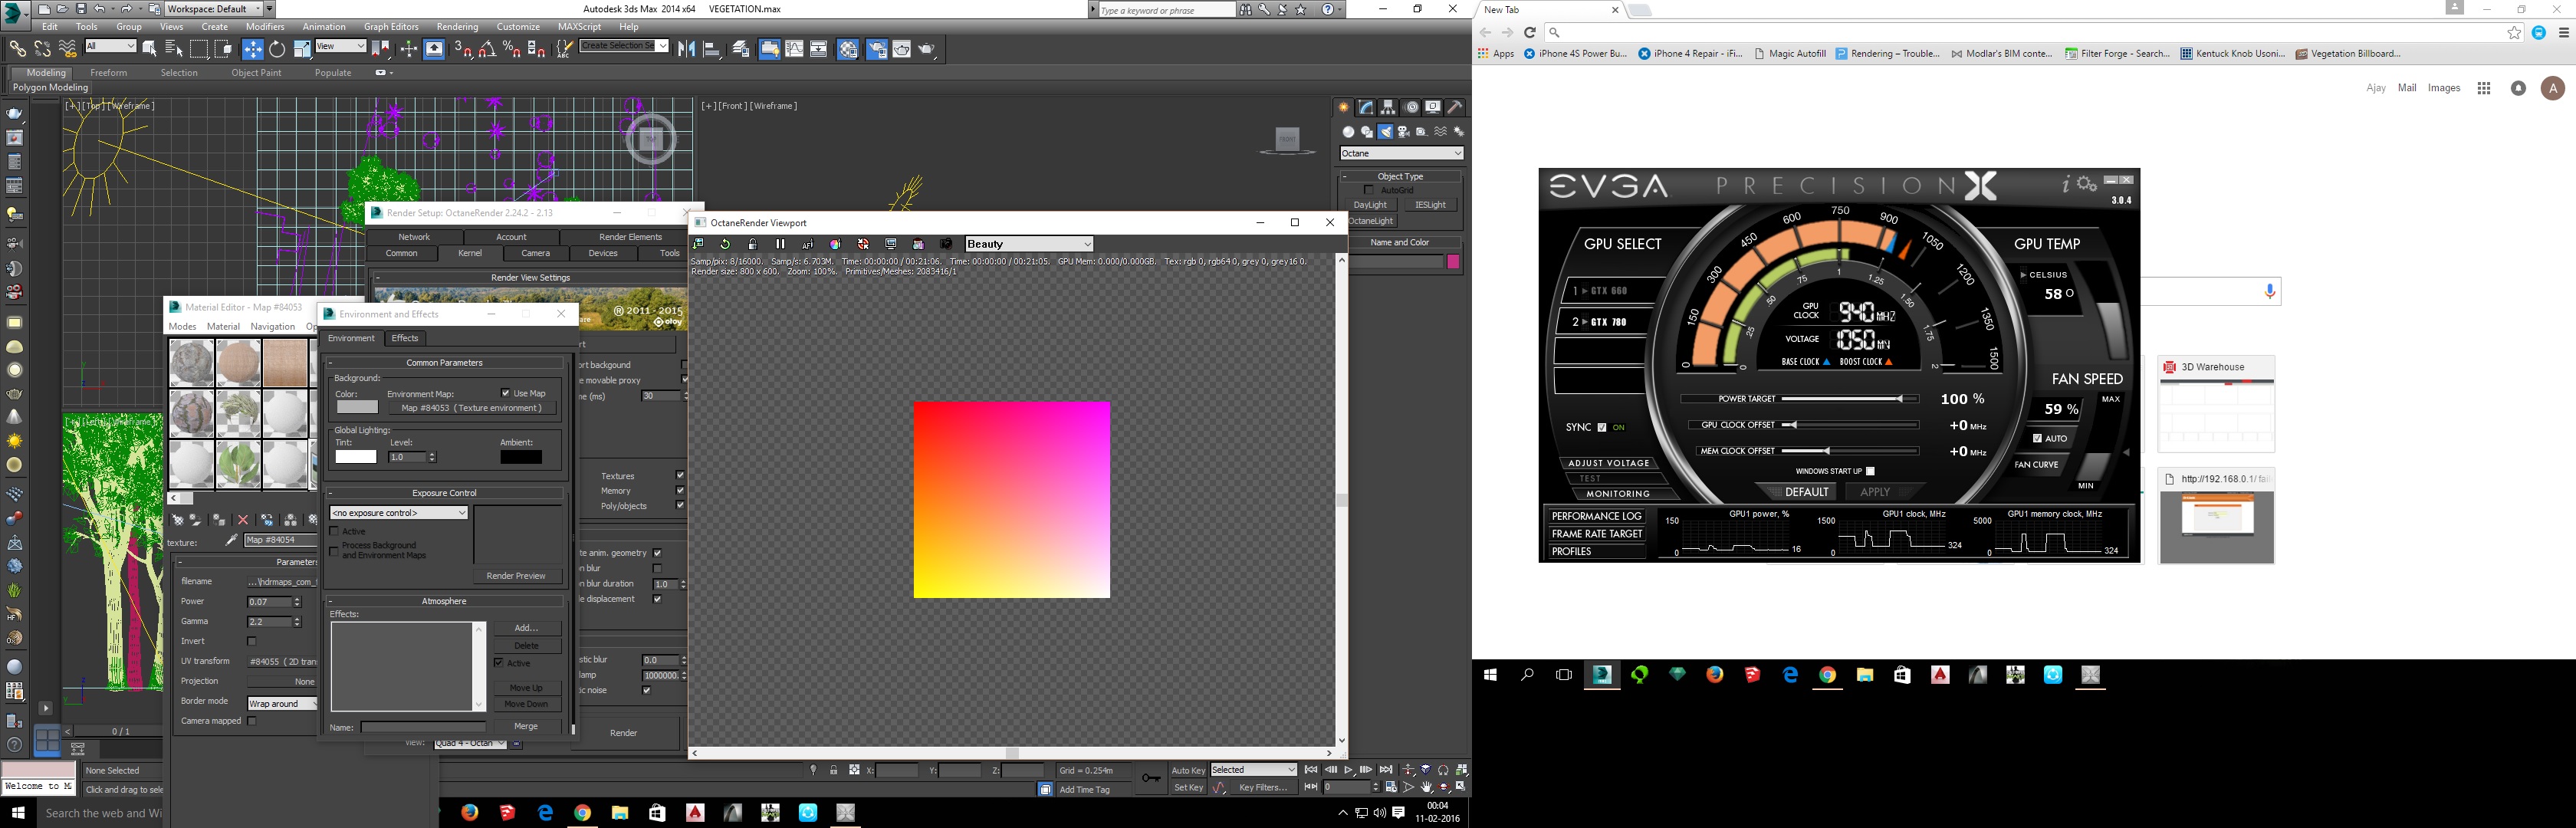
Task: Open the EVGA Precision settings gear
Action: 2087,184
